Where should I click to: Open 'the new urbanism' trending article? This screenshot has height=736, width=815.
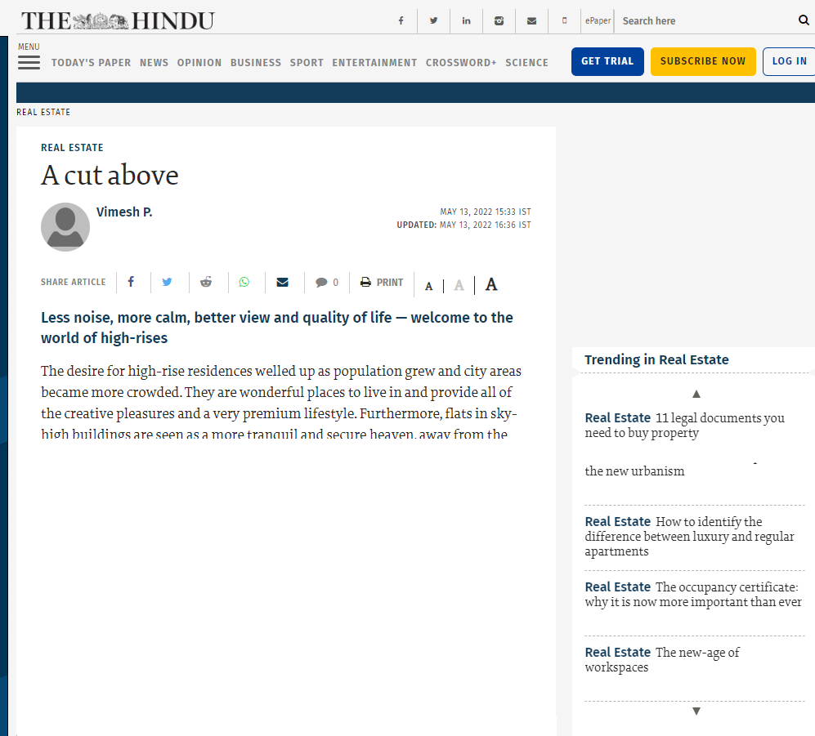[x=634, y=471]
